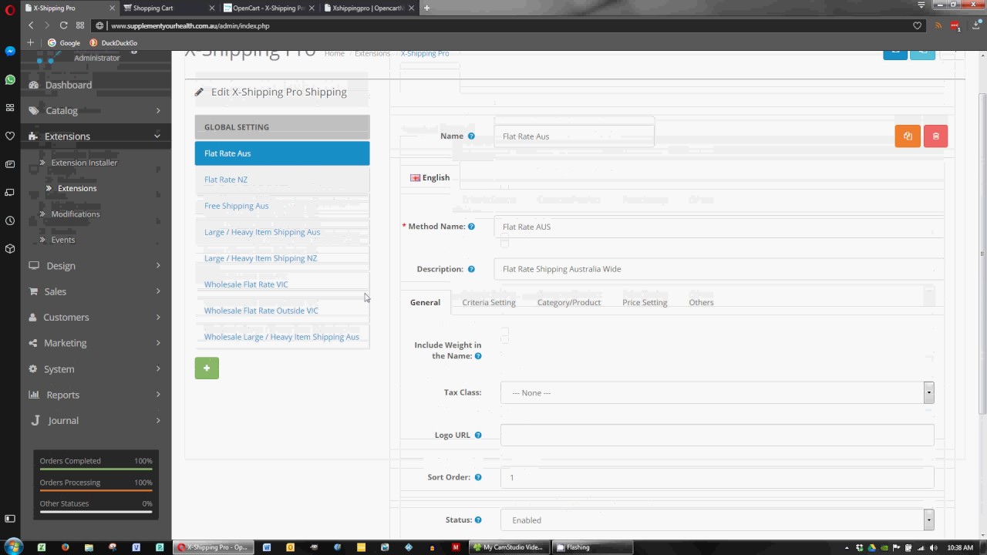Delete method using red trash button
This screenshot has height=555, width=987.
(x=935, y=136)
